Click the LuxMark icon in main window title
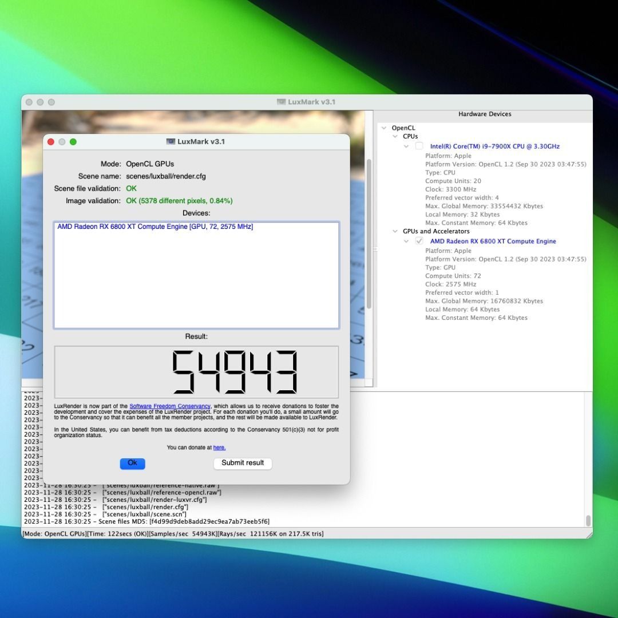The image size is (618, 618). click(281, 102)
